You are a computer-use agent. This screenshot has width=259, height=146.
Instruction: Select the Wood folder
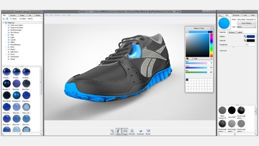point(13,59)
